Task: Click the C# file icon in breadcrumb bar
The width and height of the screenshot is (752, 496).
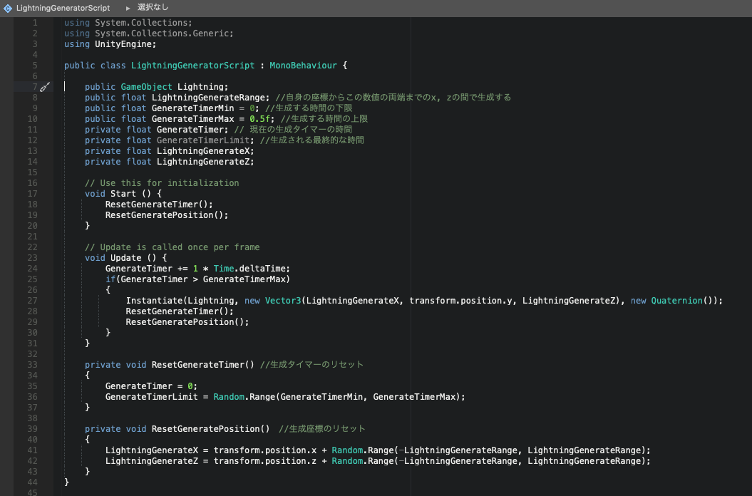Action: (x=8, y=8)
